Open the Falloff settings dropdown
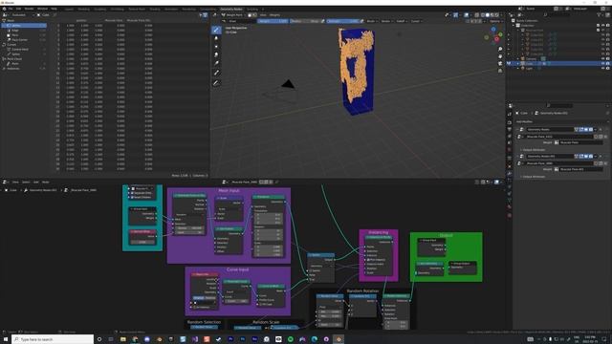 click(x=402, y=21)
